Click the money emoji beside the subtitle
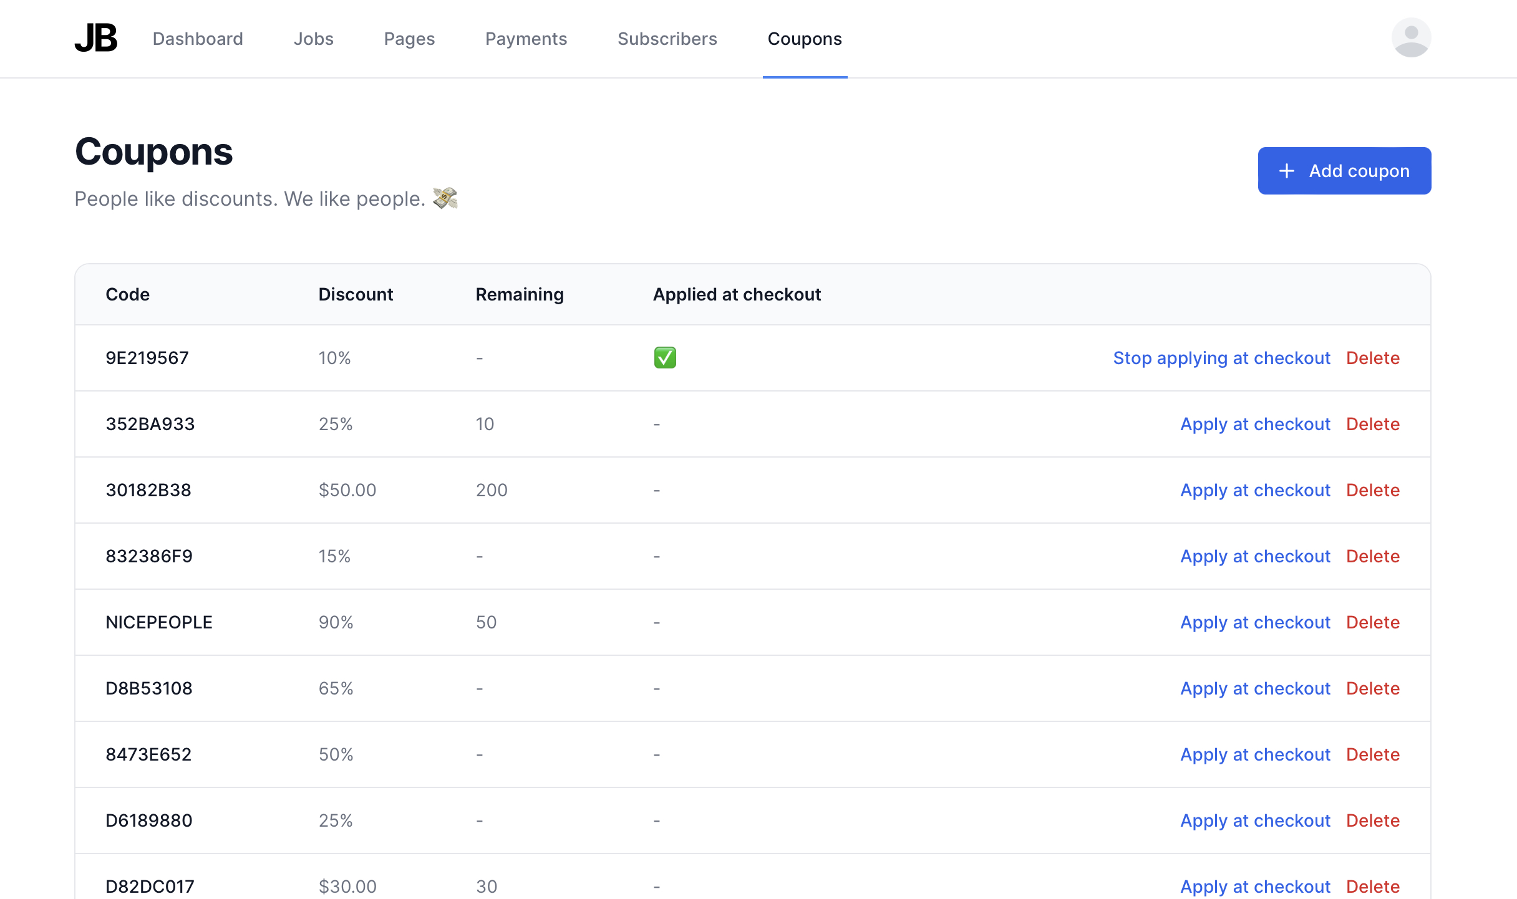 point(445,198)
